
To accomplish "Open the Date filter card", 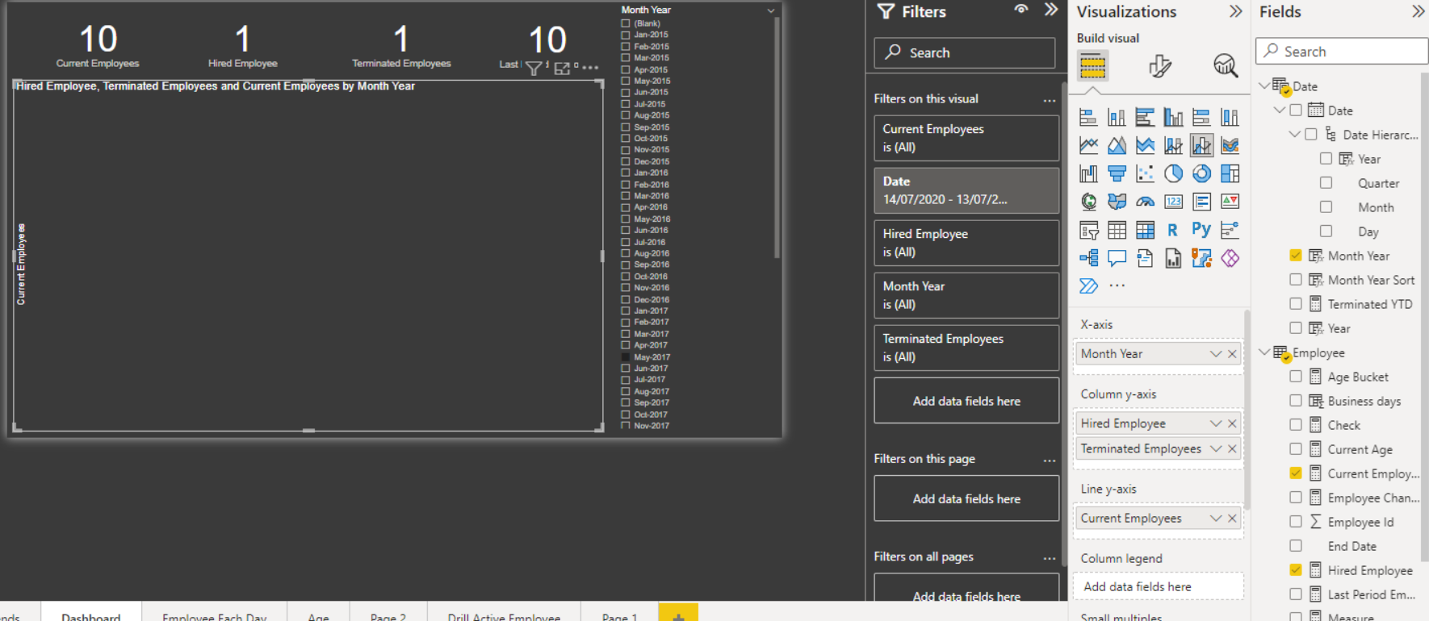I will coord(966,190).
